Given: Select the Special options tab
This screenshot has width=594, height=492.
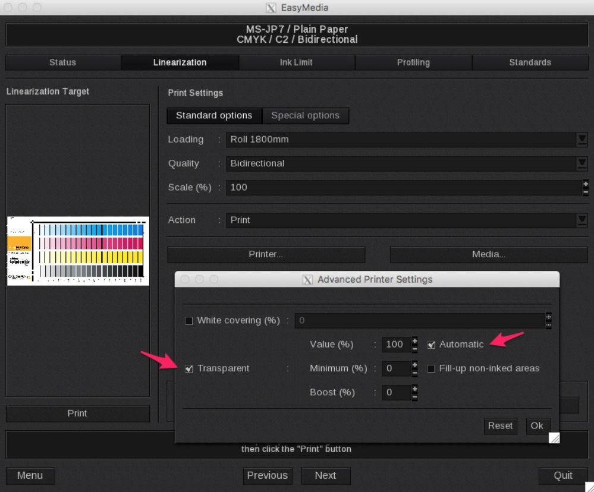Looking at the screenshot, I should click(305, 116).
